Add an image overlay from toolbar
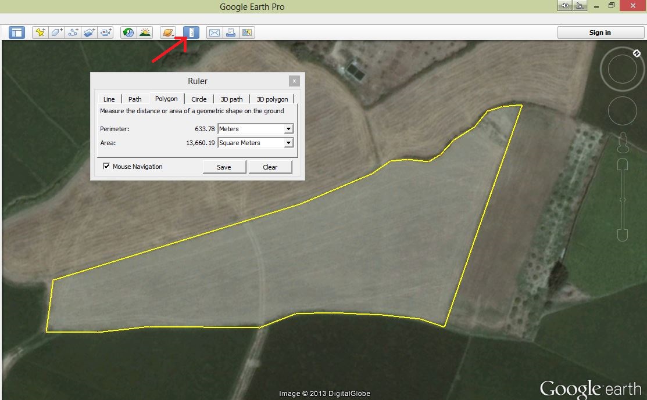The width and height of the screenshot is (647, 400). click(x=89, y=33)
